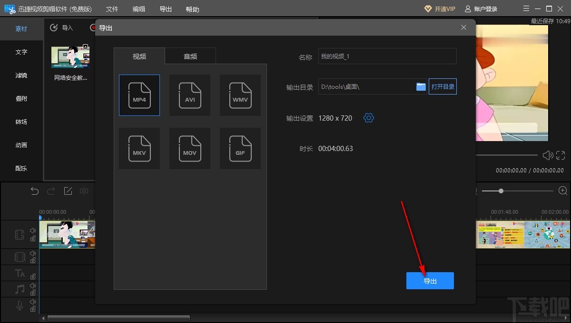Go to 转场 sidebar section
This screenshot has width=571, height=323.
[21, 122]
